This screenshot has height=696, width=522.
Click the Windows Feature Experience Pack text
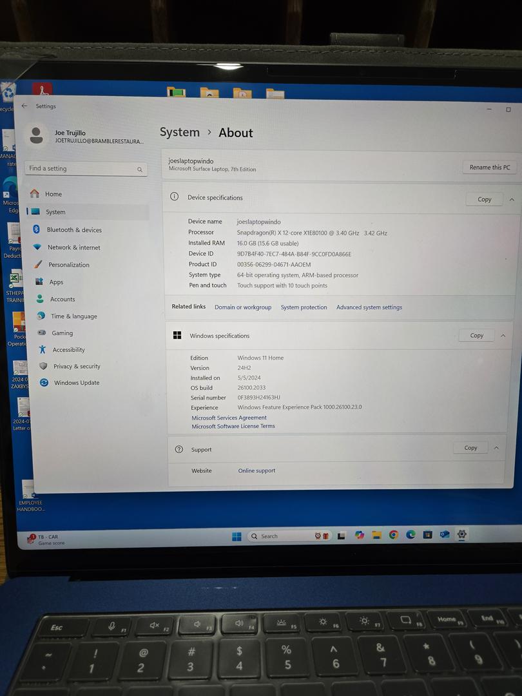click(300, 407)
